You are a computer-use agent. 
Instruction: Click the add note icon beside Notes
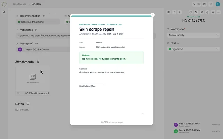coord(28,104)
